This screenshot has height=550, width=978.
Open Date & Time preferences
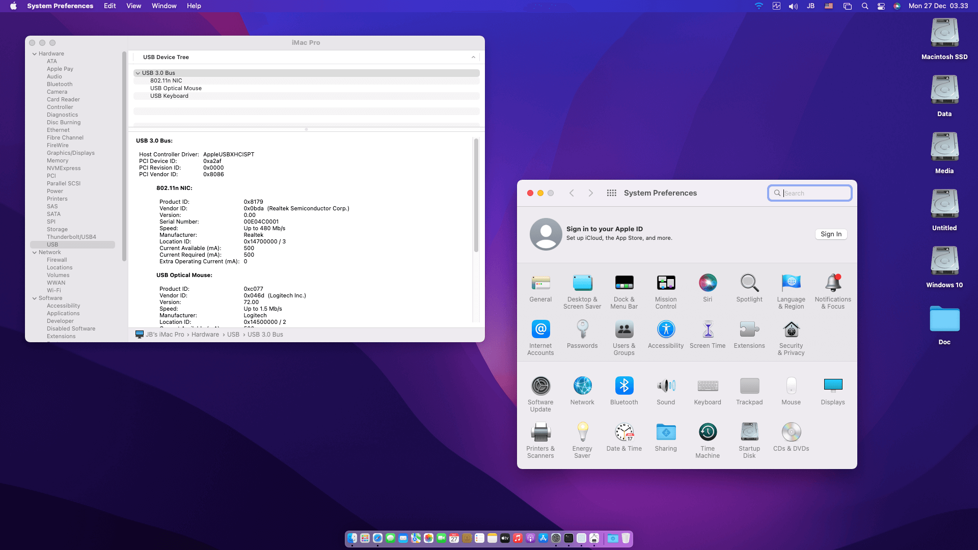(624, 437)
